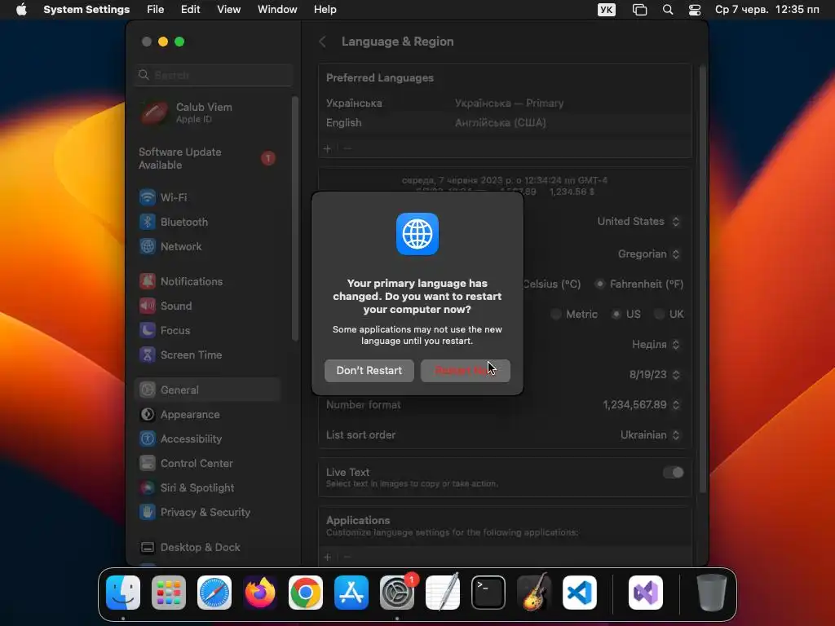Open Calub Viem Apple ID profile
The width and height of the screenshot is (835, 626).
point(208,112)
